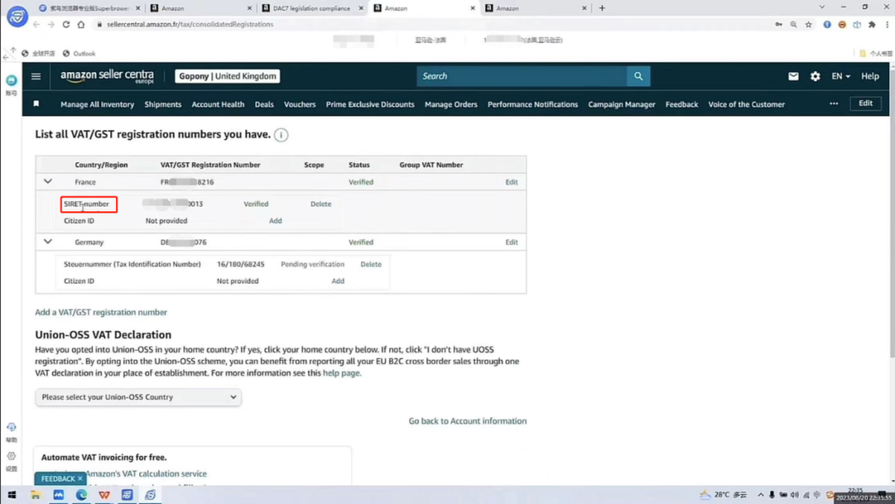
Task: Click Add a VAT/GST registration number
Action: coord(101,313)
